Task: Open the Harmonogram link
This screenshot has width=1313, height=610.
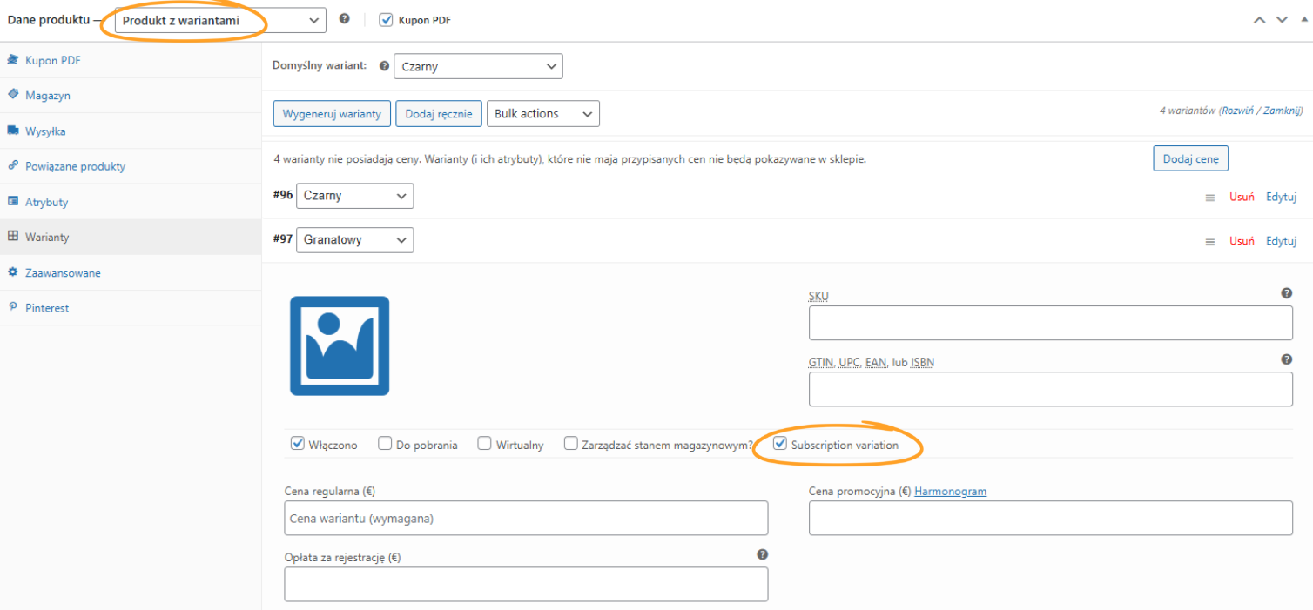Action: [950, 491]
